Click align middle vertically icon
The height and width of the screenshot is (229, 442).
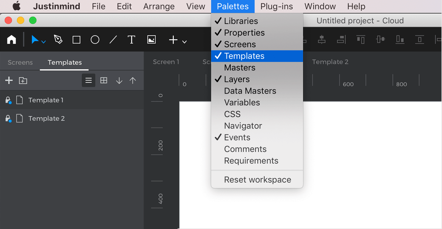pos(380,40)
